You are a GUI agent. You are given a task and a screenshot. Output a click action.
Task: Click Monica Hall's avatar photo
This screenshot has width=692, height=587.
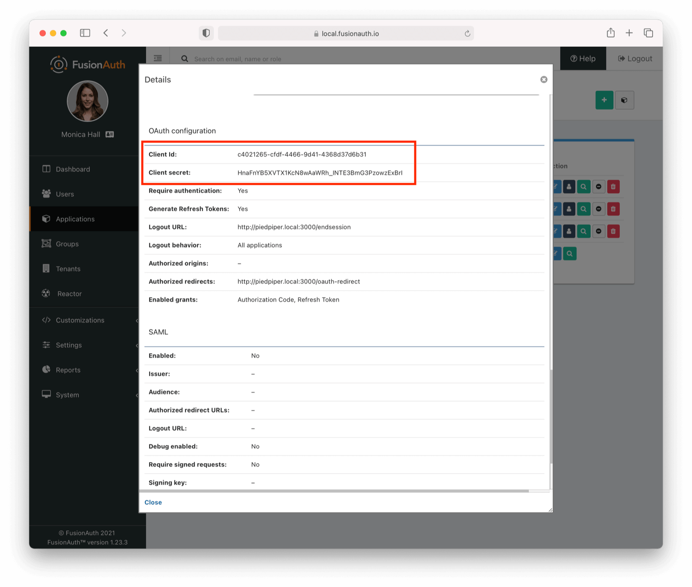(88, 102)
